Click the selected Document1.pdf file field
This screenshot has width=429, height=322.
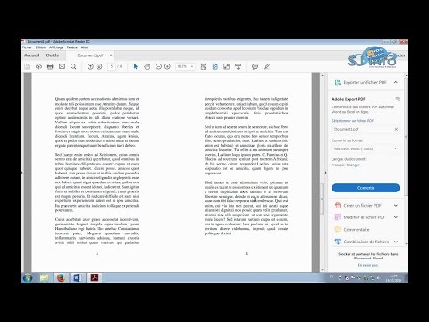tap(366, 129)
